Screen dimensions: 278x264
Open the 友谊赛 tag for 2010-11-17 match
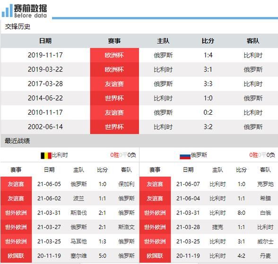[114, 112]
